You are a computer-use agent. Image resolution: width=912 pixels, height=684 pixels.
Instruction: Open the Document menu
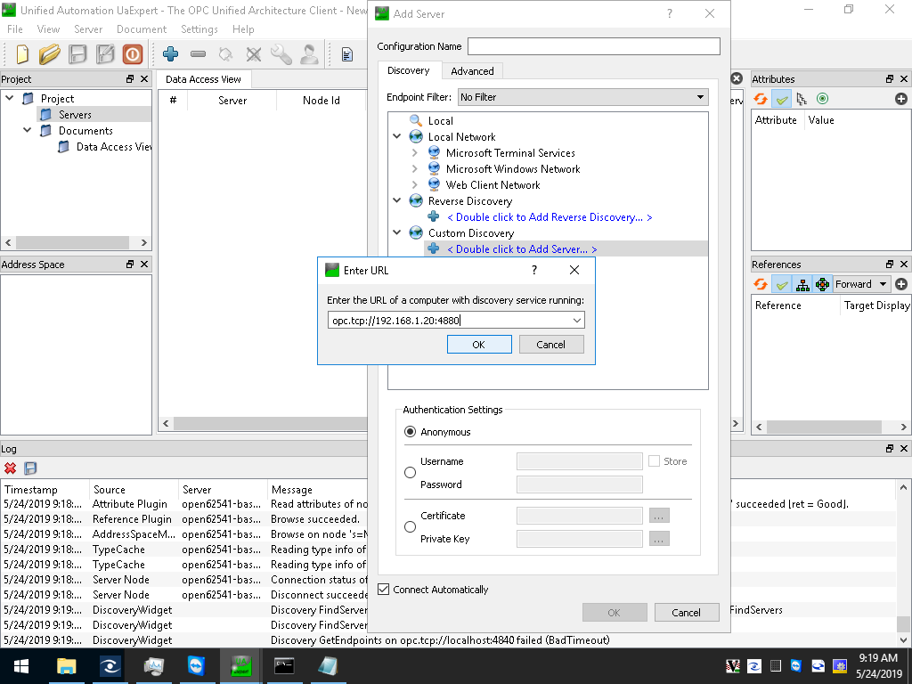[x=142, y=29]
